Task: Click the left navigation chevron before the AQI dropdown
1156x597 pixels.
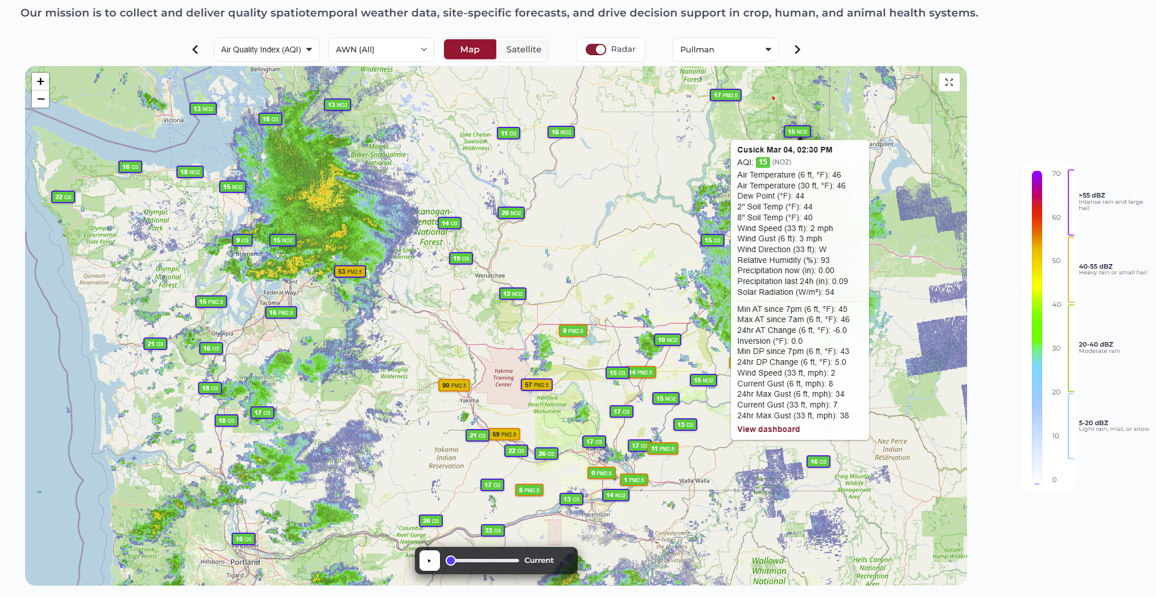Action: pyautogui.click(x=195, y=50)
